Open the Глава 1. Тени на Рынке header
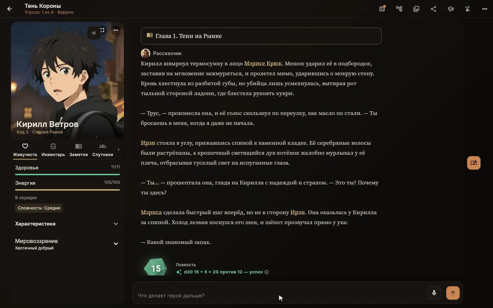The image size is (493, 308). (x=261, y=36)
